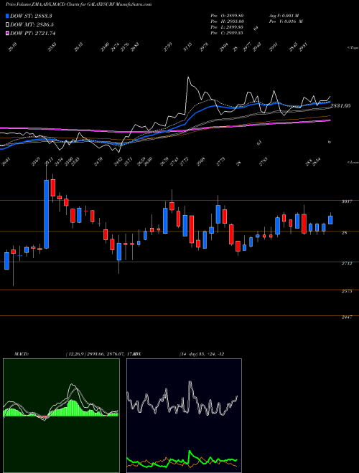Click the 2601 low value label
The width and height of the screenshot is (359, 473).
click(x=4, y=163)
